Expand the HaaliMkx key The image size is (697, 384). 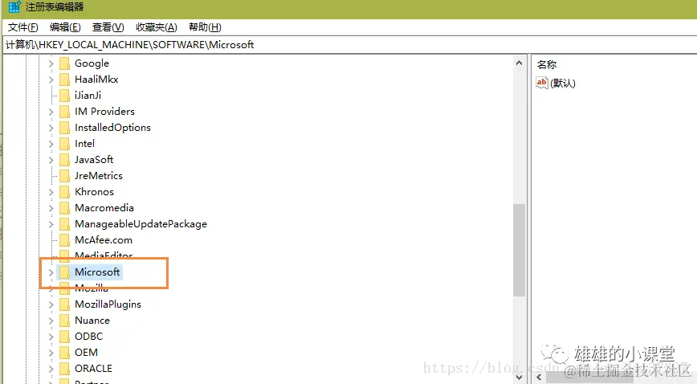pyautogui.click(x=51, y=80)
